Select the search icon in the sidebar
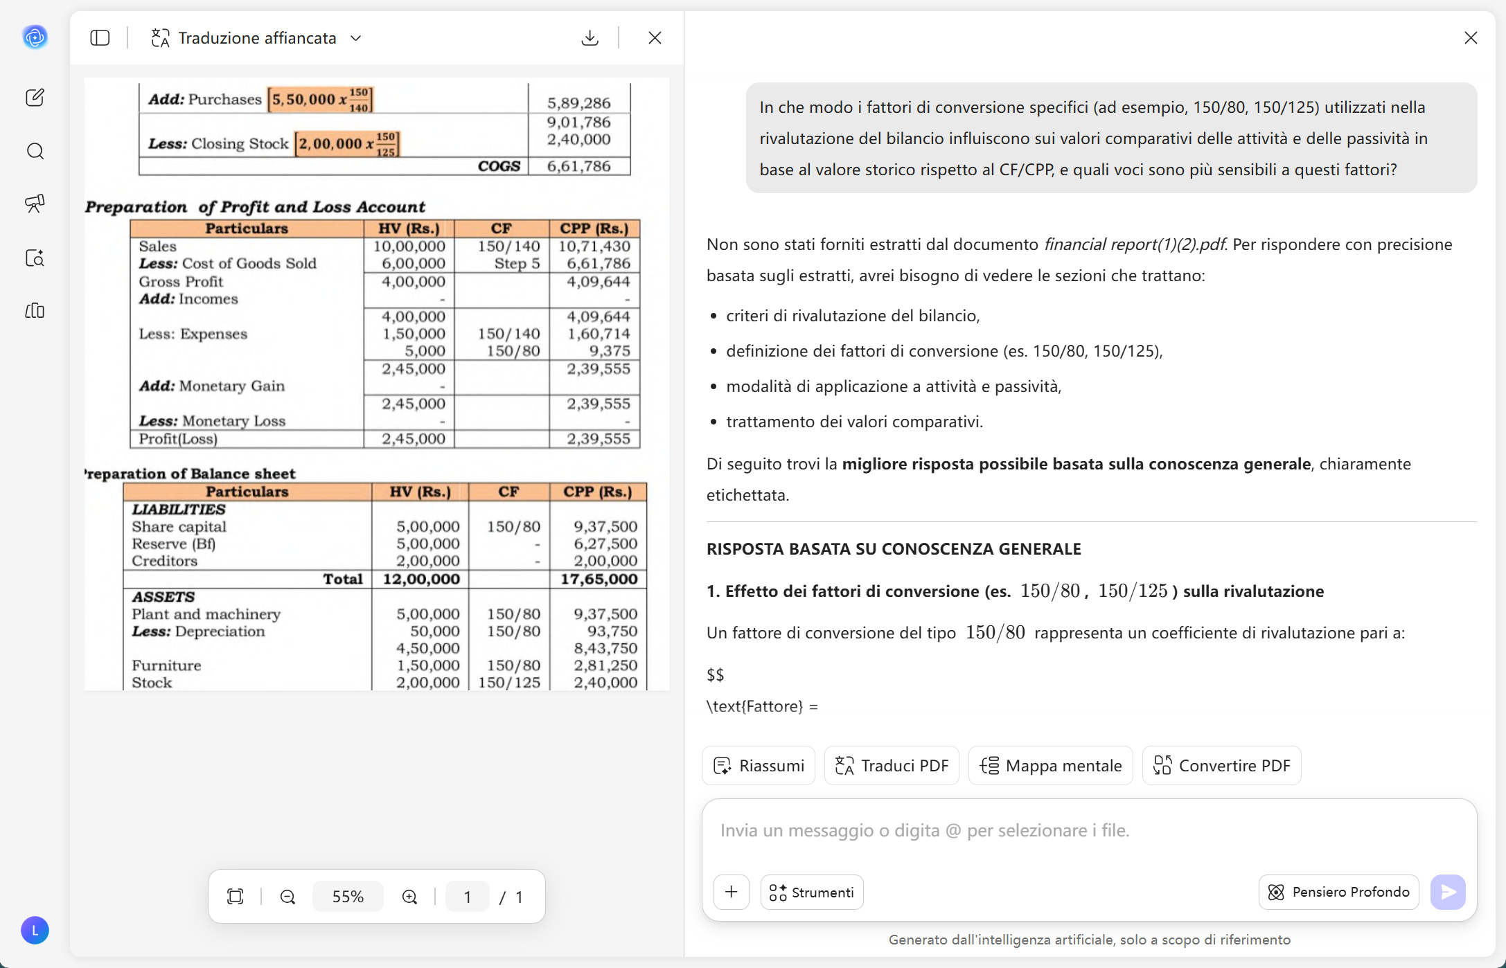Screen dimensions: 1506x968 point(35,151)
